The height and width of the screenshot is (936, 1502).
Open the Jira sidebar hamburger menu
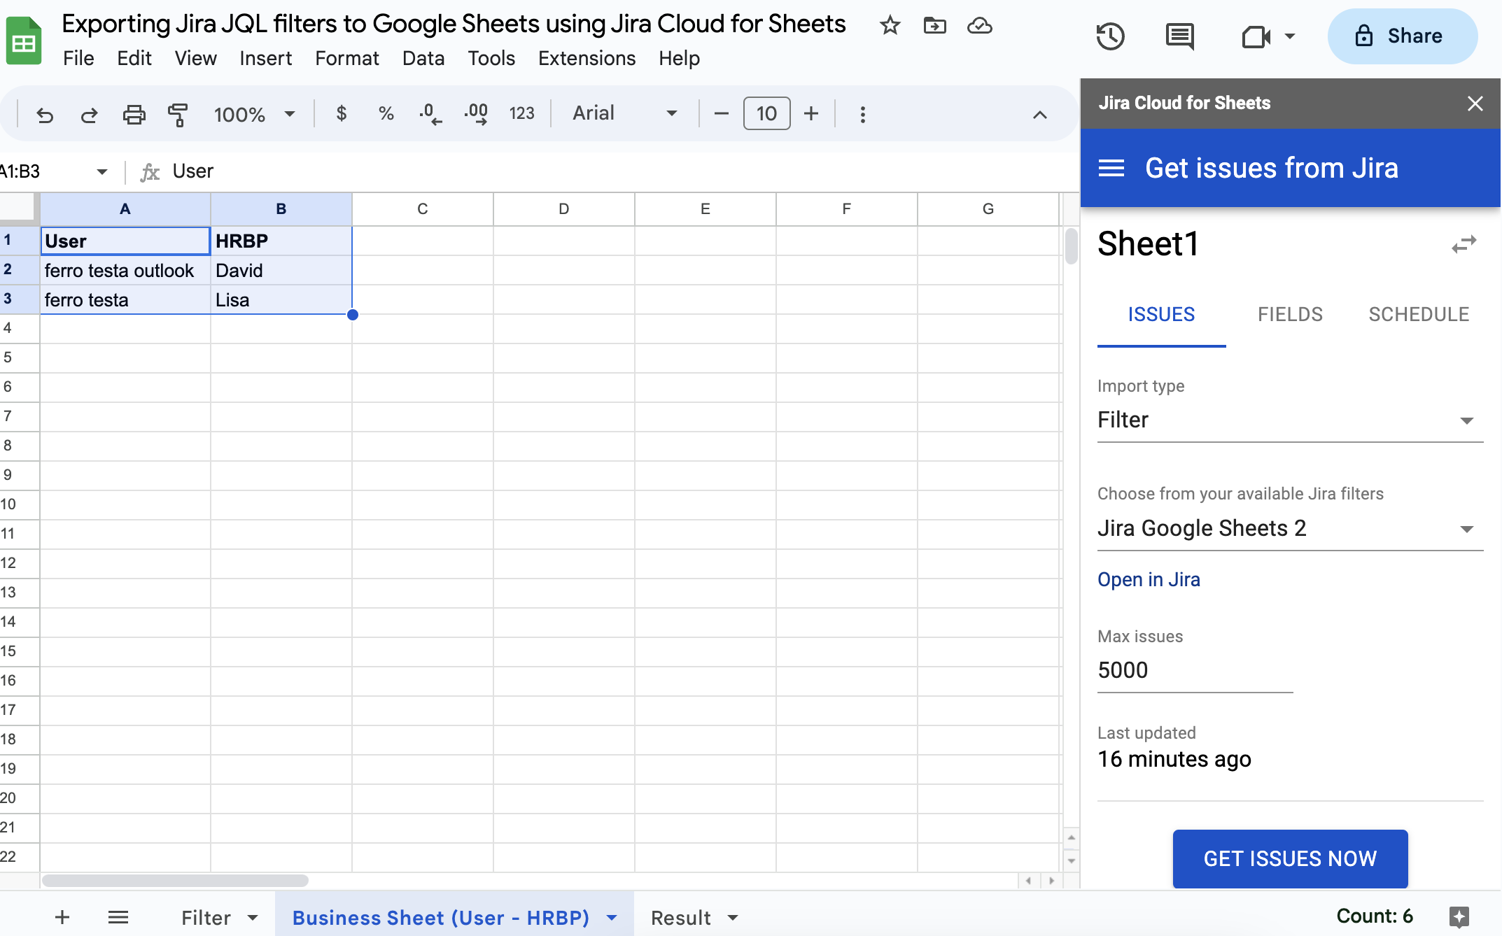pos(1111,168)
